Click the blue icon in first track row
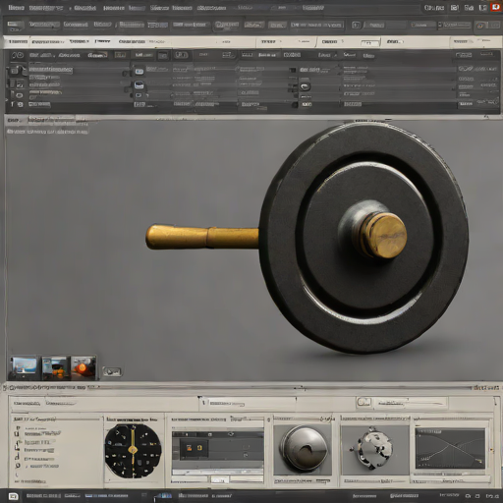Screen dimensions: 503x503 (x=140, y=71)
